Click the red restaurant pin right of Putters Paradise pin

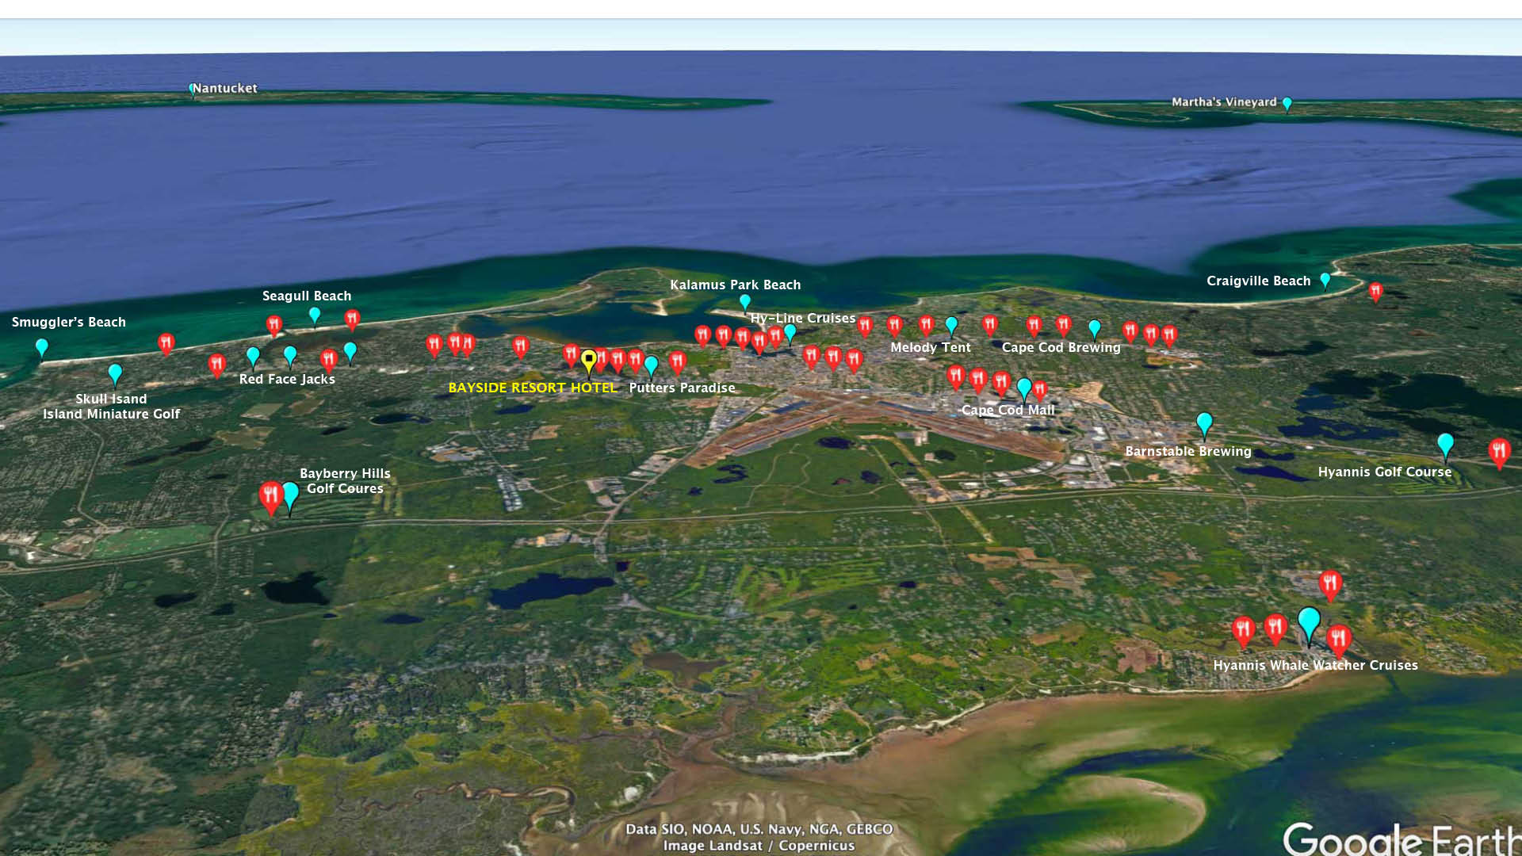677,363
